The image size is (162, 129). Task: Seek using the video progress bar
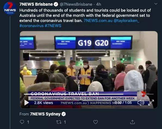[x=89, y=94]
